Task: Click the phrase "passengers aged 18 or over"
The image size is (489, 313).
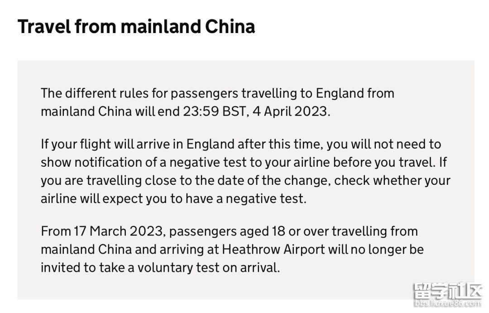Action: 235,231
